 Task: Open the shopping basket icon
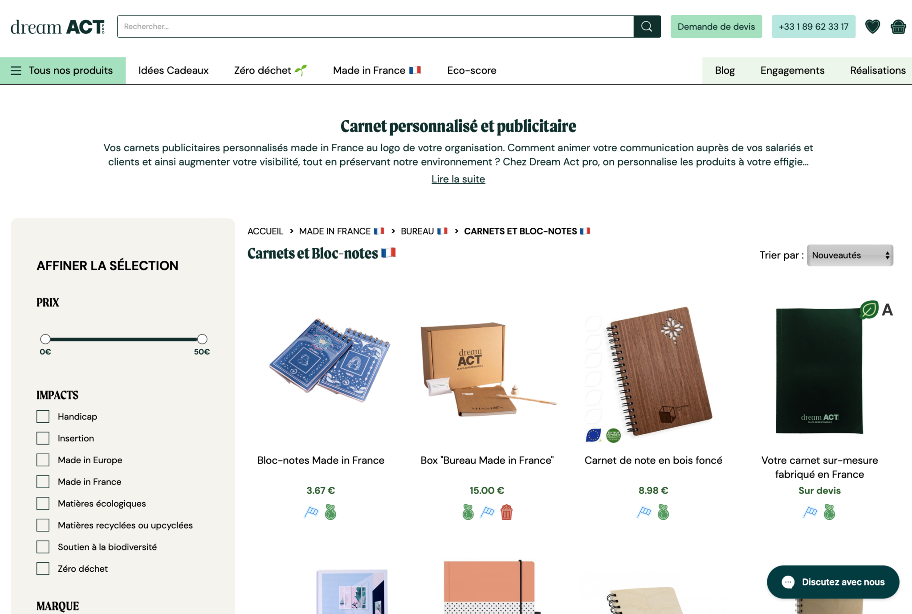[898, 27]
